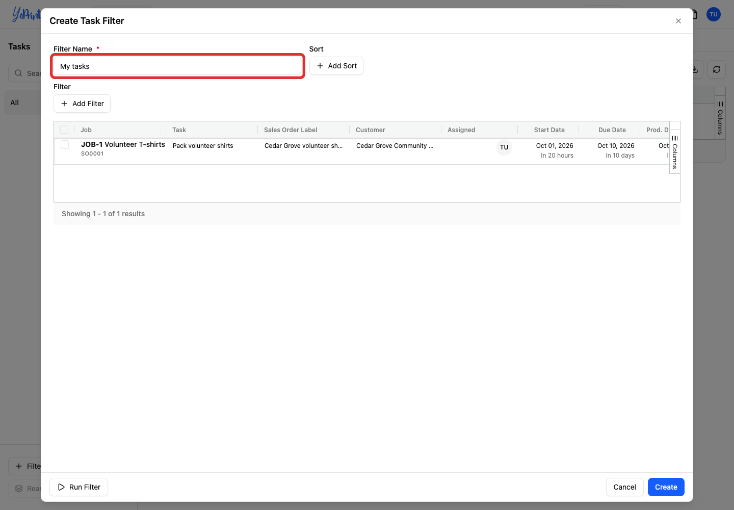Screen dimensions: 734x510
Task: Click the Run Filter button
Action: tap(78, 487)
